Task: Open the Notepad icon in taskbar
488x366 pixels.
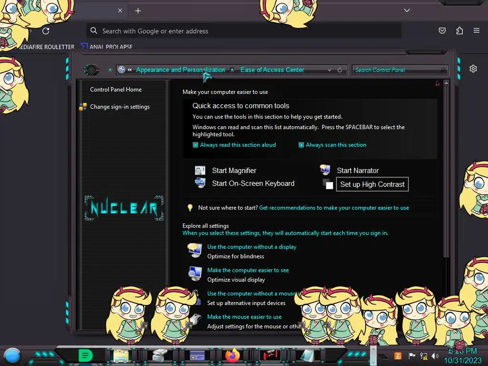Action: 307,356
